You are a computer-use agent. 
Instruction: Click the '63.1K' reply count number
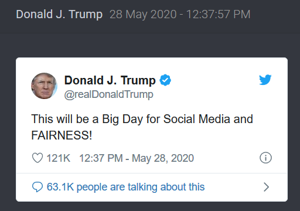60,187
